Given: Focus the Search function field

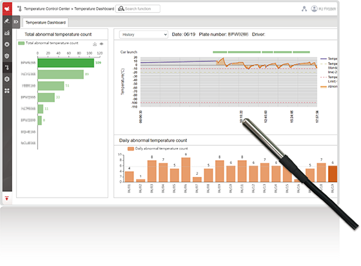Looking at the screenshot, I should 138,9.
